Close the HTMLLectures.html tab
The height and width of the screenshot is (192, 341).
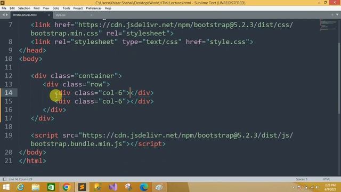[49, 15]
